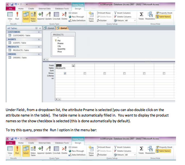Click Criteria cell under Pname column

(x=65, y=76)
